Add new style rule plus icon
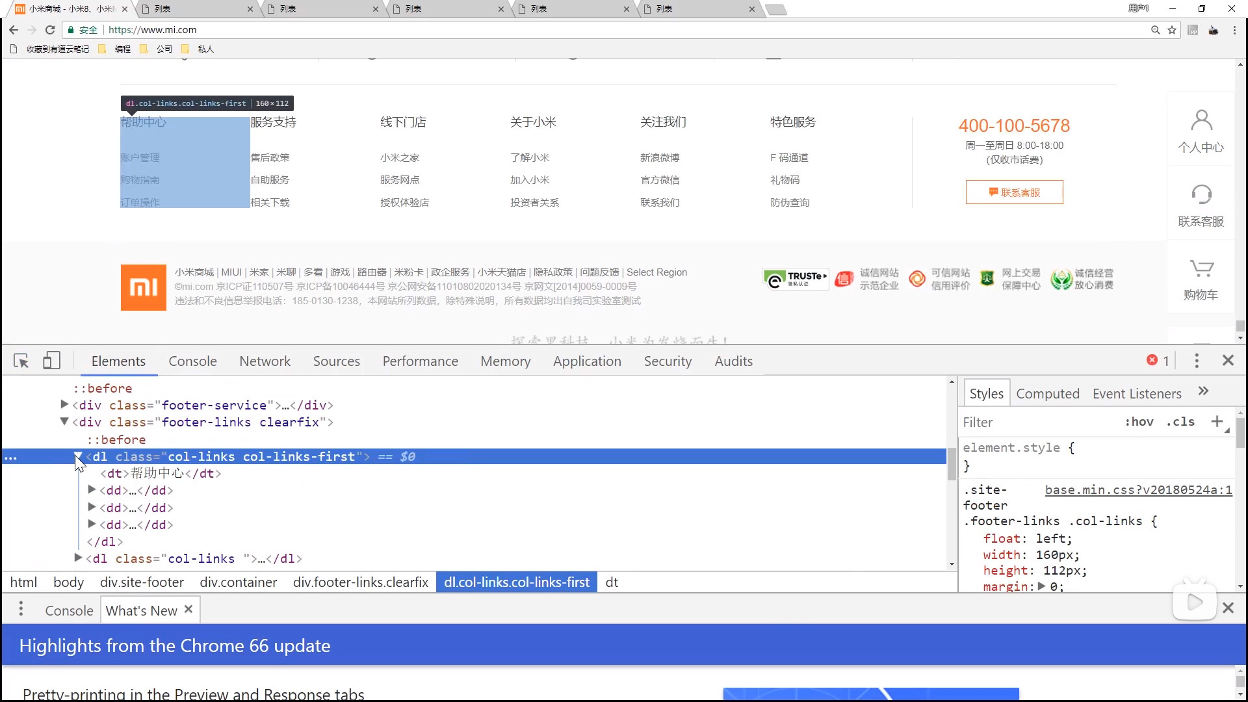 [1217, 421]
